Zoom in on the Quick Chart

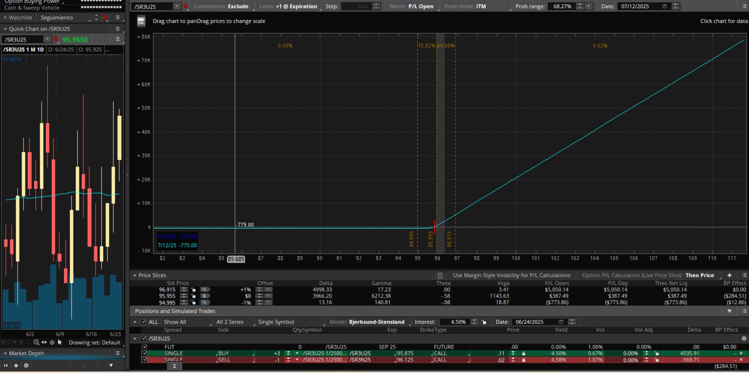(x=36, y=342)
